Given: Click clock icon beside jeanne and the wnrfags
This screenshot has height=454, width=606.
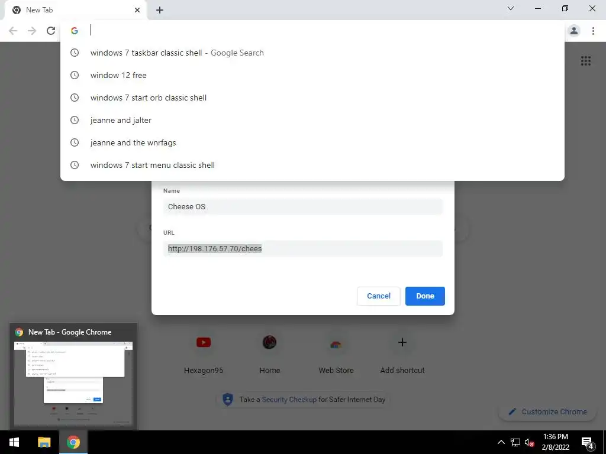Looking at the screenshot, I should click(x=75, y=142).
